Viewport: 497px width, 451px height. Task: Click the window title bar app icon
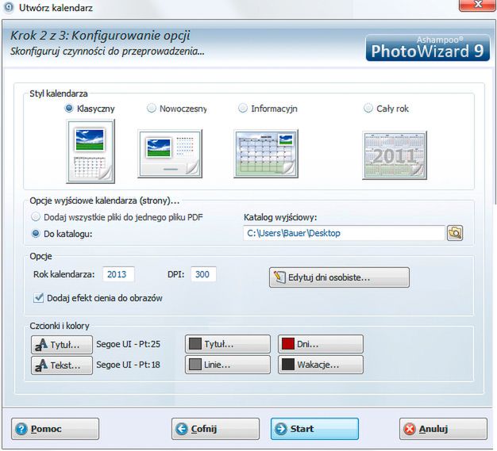click(x=9, y=7)
